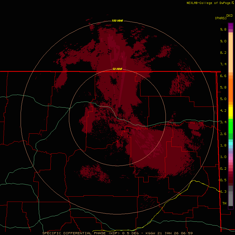Select the 8.2 scale value
Image resolution: width=235 pixels, height=235 pixels.
(x=223, y=52)
